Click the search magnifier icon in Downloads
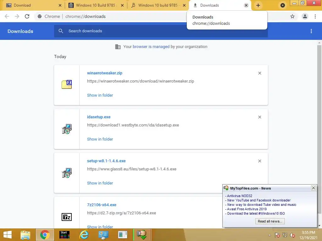The image size is (322, 241). 61,31
